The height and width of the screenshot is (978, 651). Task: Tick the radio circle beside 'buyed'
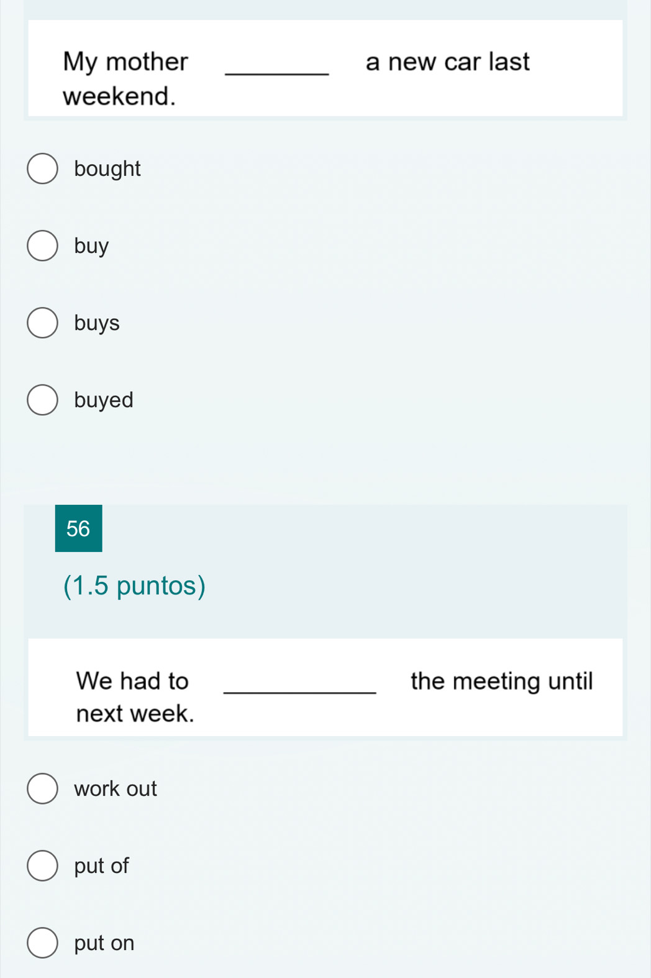click(x=42, y=400)
